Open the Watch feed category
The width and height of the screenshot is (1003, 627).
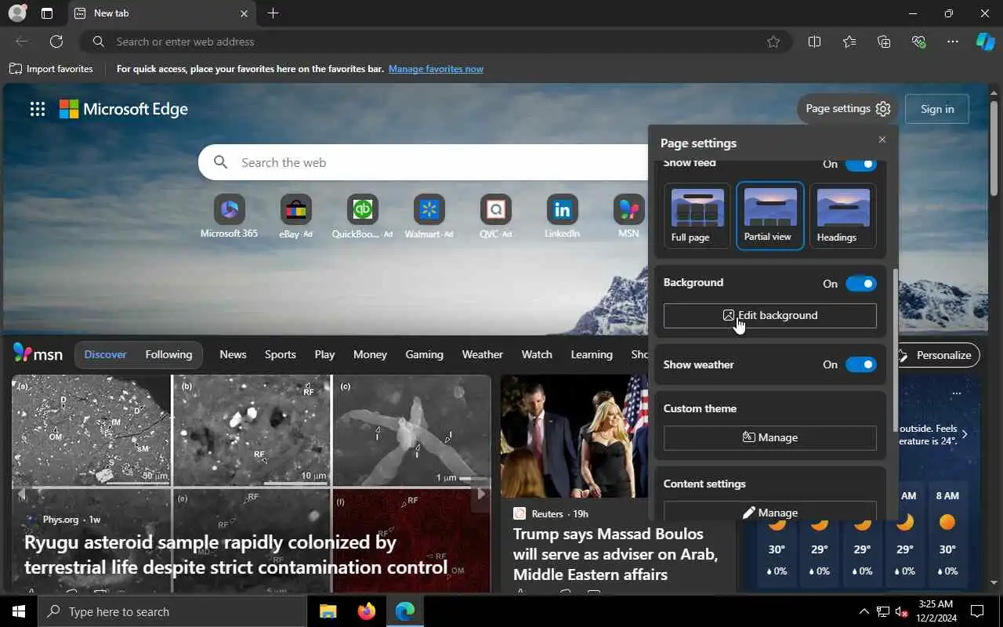coord(537,354)
